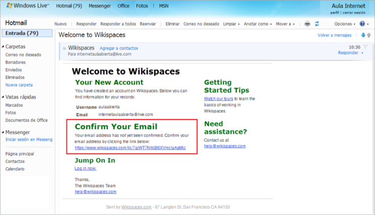Click the Wikispaces sender name
The image size is (375, 215).
81,48
